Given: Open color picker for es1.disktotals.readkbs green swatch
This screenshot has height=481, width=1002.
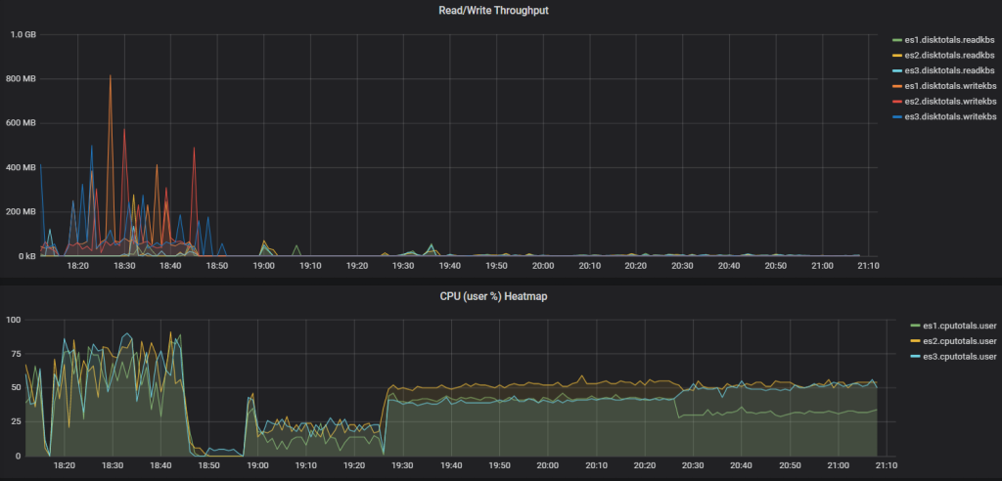Looking at the screenshot, I should point(896,40).
